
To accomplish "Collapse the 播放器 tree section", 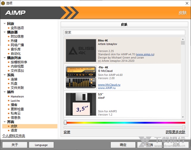I will (x=4, y=32).
